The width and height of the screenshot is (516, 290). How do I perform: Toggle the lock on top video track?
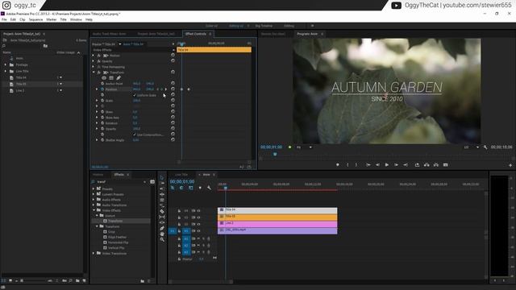179,210
